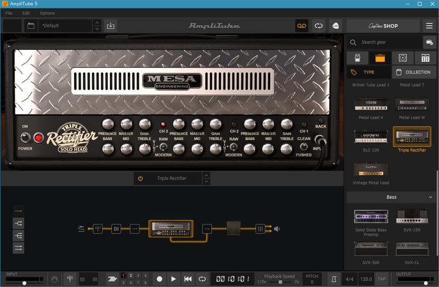This screenshot has width=439, height=287.
Task: Select the cabinet block in signal chain
Action: tap(234, 228)
